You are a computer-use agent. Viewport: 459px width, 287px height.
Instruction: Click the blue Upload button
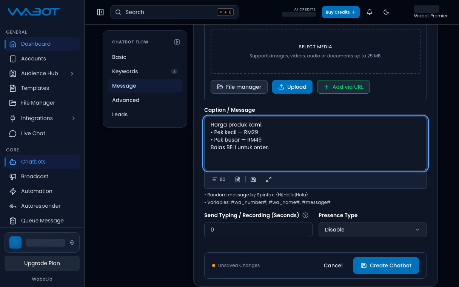[293, 87]
